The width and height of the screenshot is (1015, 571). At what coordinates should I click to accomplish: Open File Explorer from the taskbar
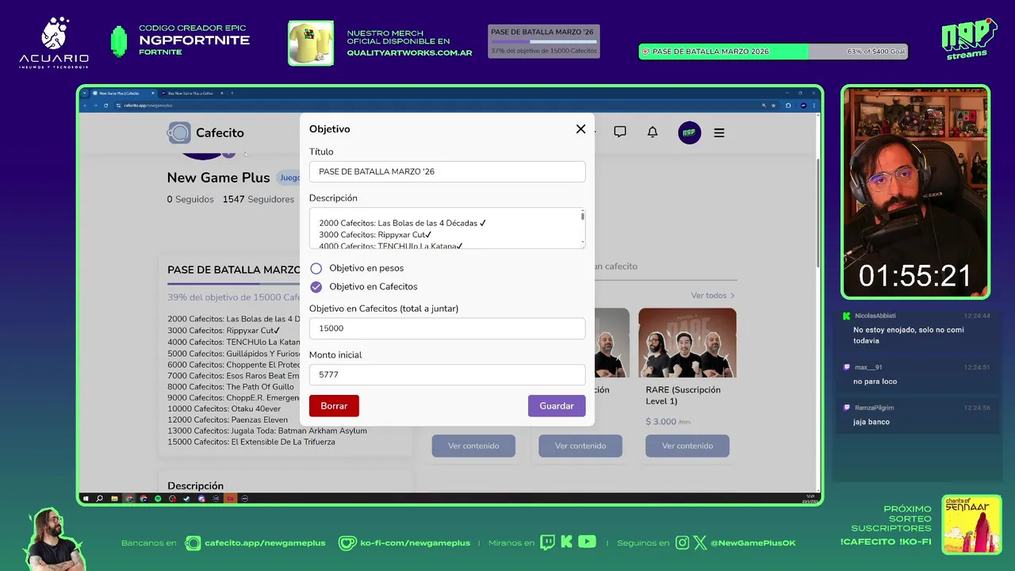tap(114, 499)
